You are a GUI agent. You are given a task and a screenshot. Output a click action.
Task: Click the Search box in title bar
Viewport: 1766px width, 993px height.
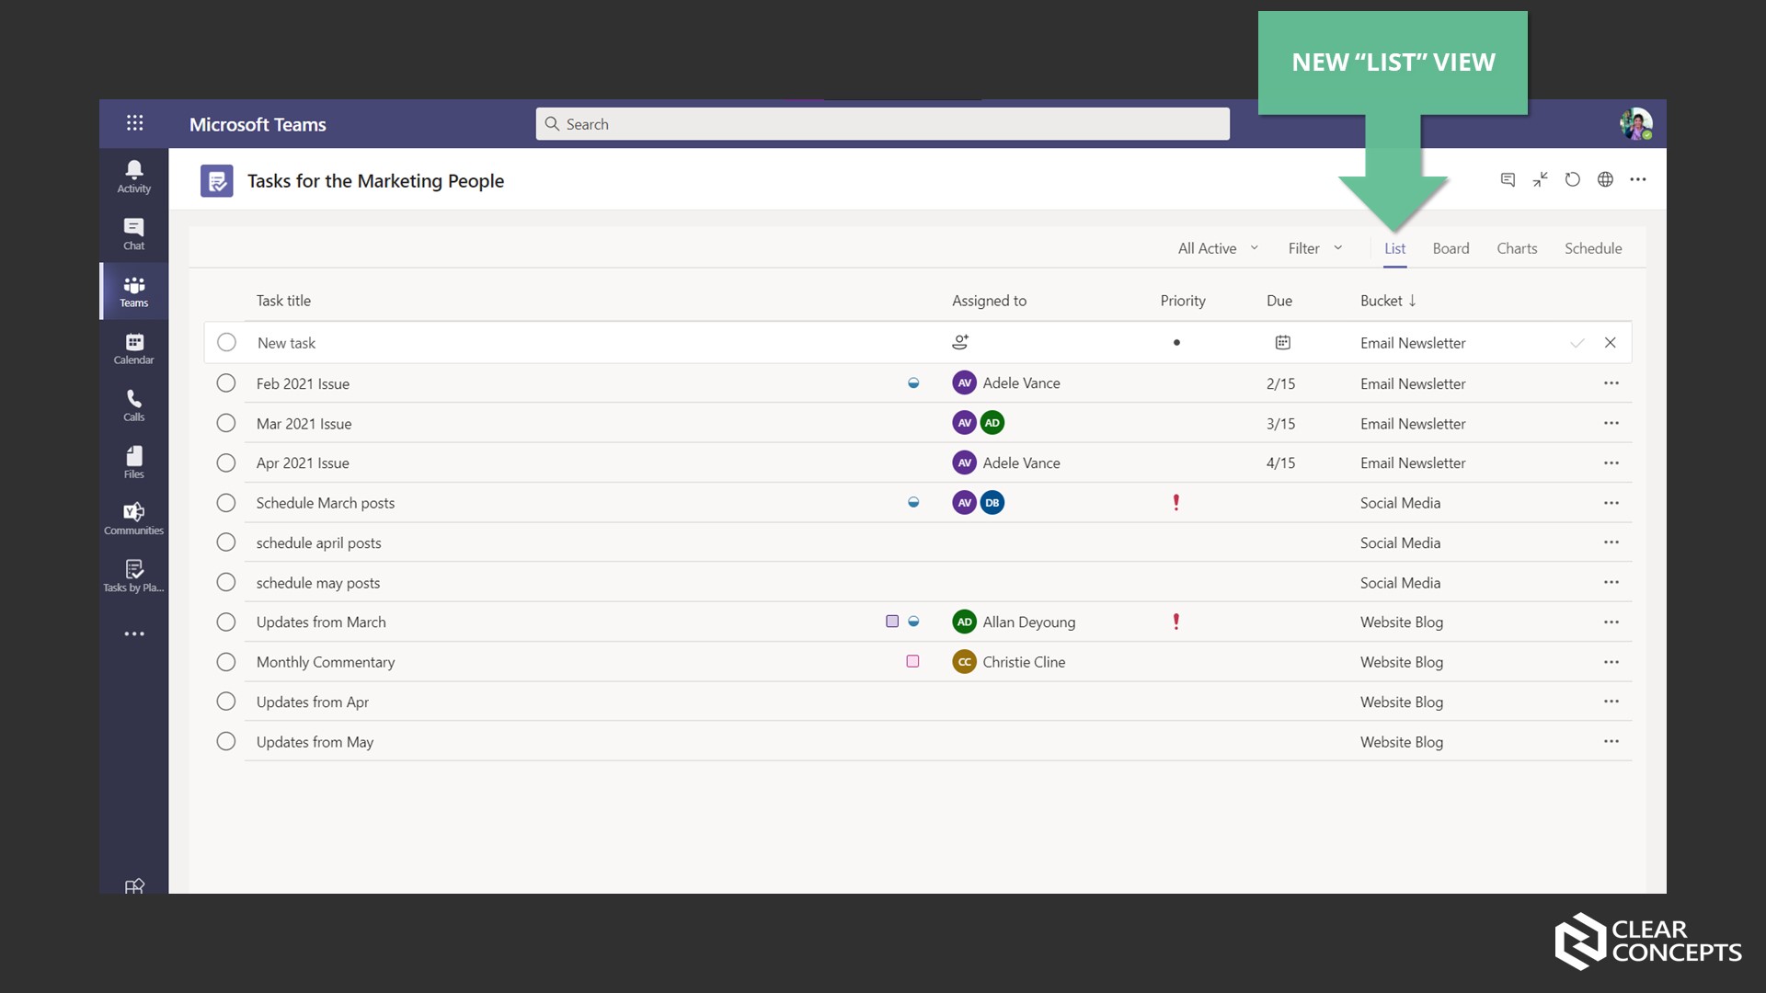click(x=883, y=124)
